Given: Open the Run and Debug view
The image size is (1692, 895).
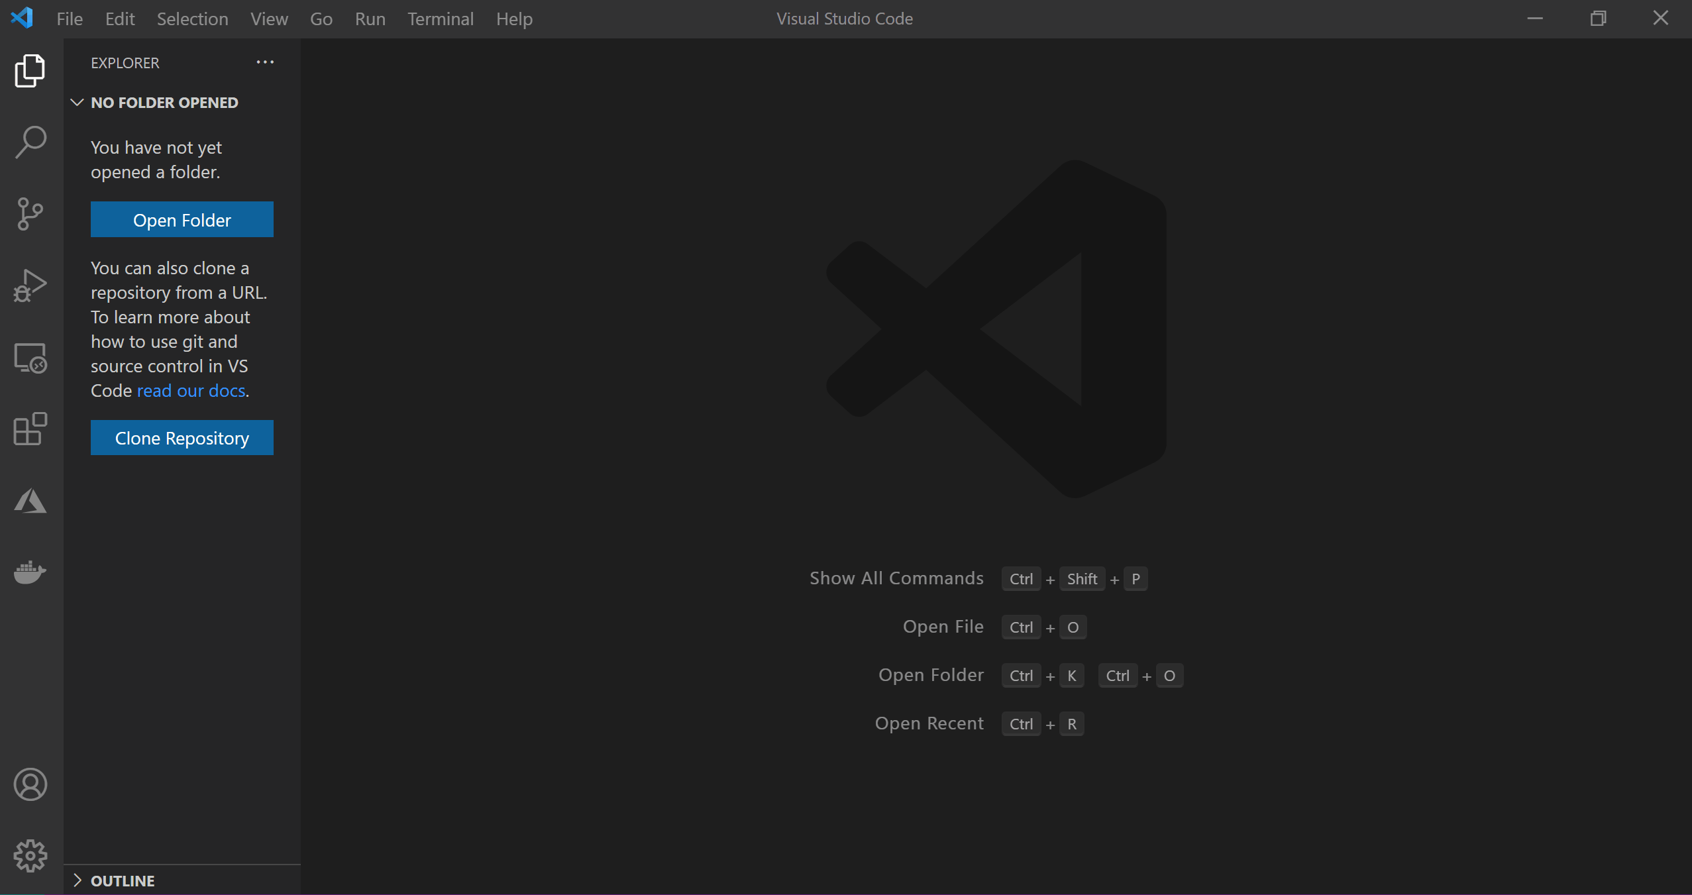Looking at the screenshot, I should pyautogui.click(x=30, y=285).
